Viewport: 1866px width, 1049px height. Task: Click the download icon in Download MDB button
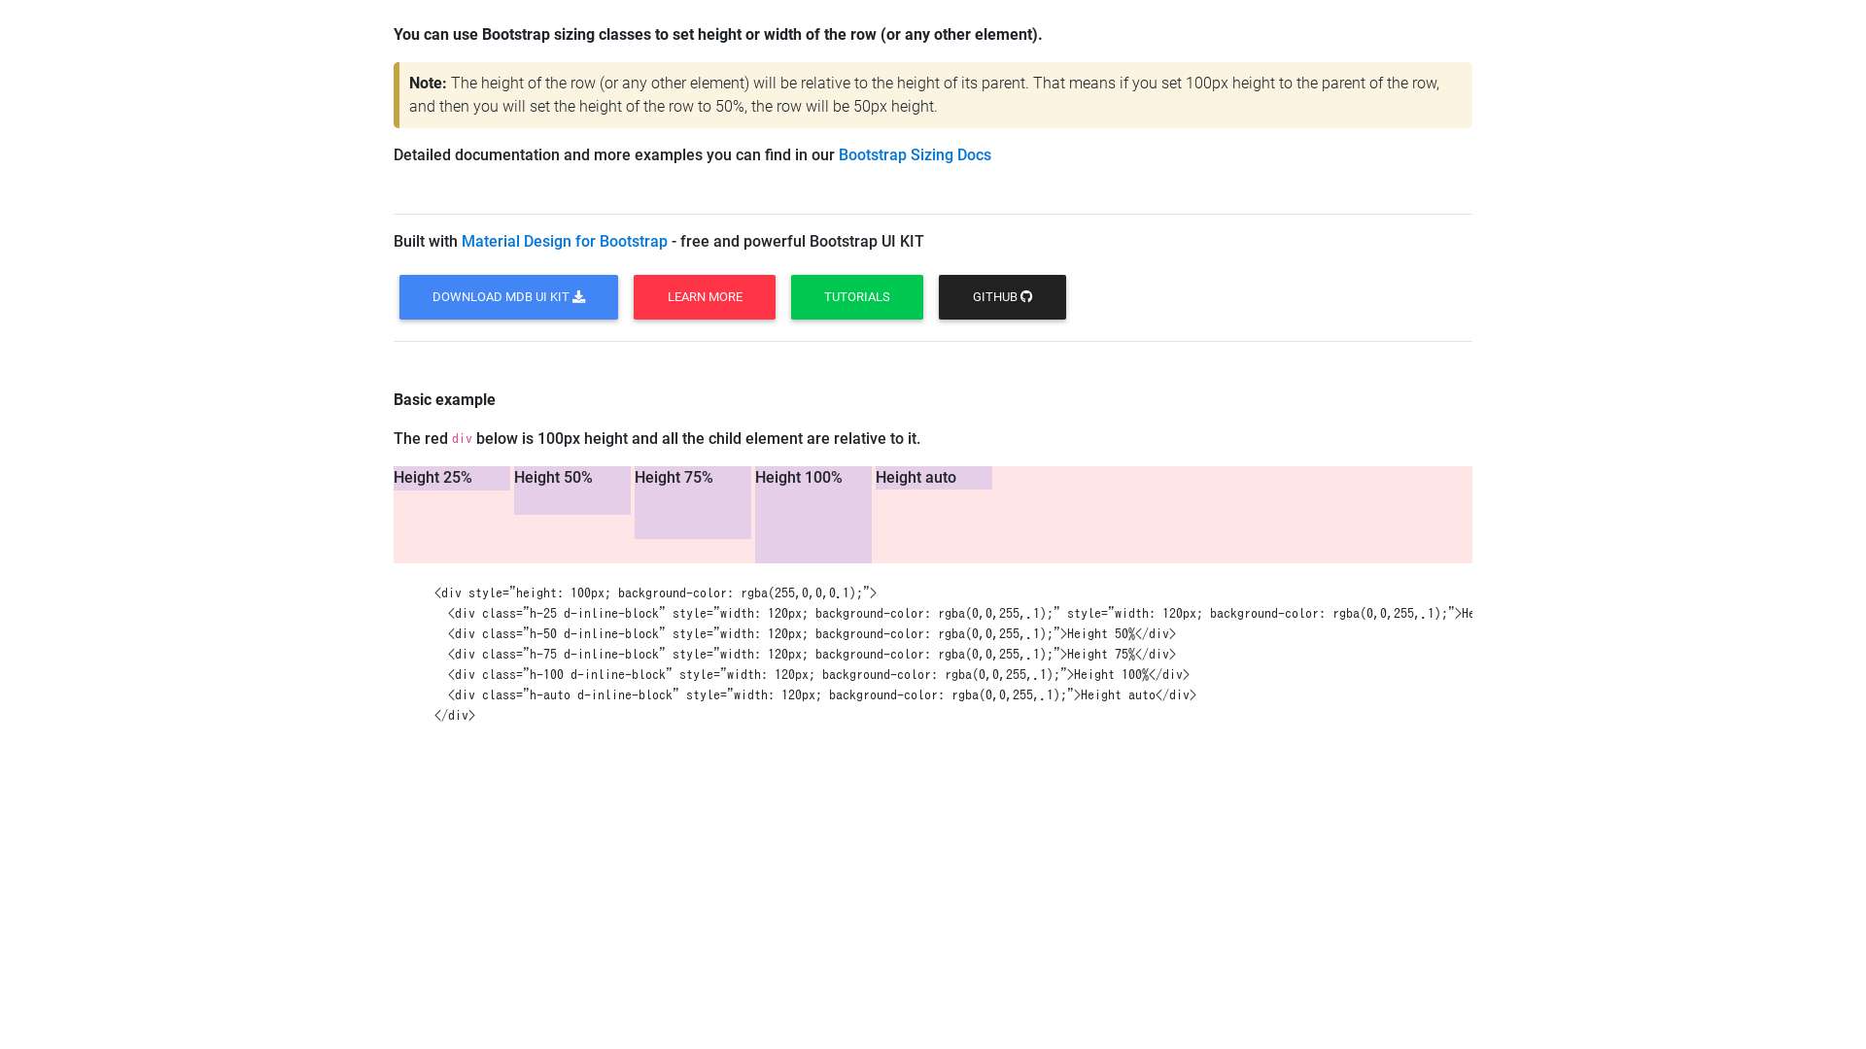tap(579, 297)
